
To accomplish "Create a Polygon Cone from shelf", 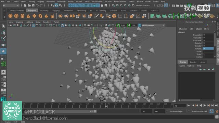I will 28,16.
